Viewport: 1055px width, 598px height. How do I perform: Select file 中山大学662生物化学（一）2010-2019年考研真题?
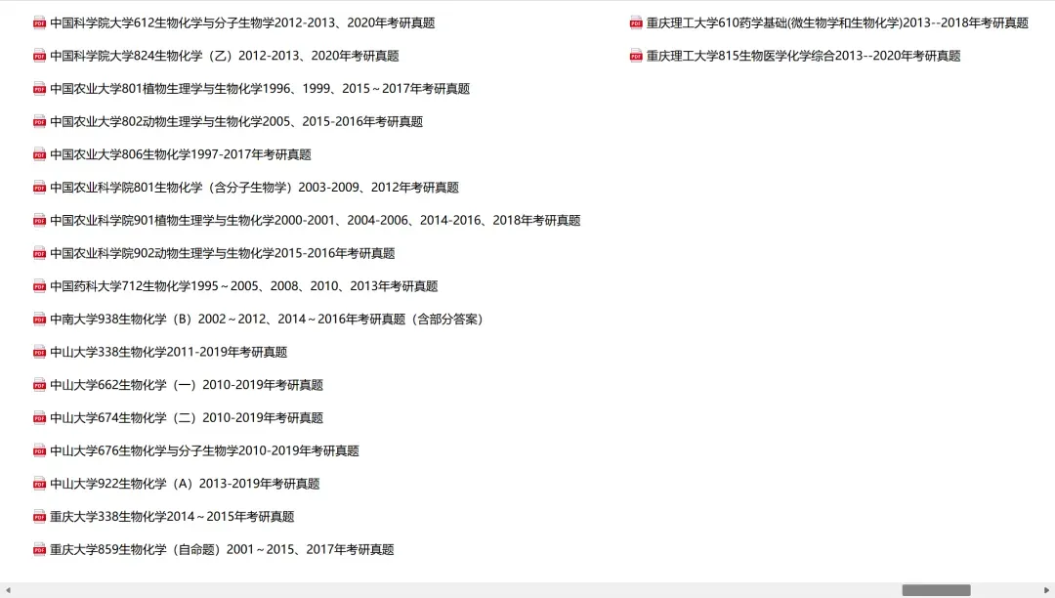click(187, 385)
